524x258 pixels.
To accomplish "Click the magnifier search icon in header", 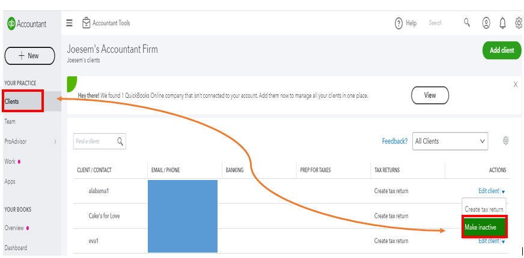I will click(467, 23).
